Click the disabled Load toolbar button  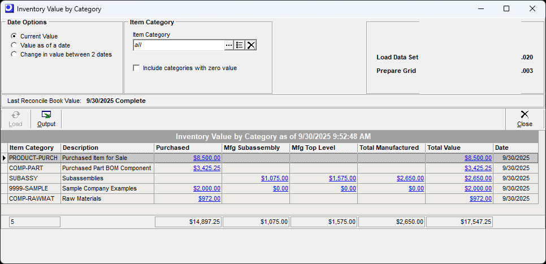(x=15, y=119)
